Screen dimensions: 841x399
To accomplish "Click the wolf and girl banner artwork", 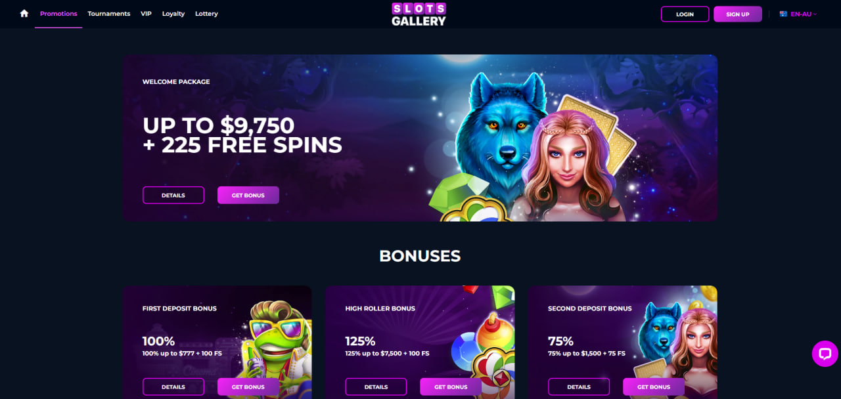I will [x=532, y=148].
